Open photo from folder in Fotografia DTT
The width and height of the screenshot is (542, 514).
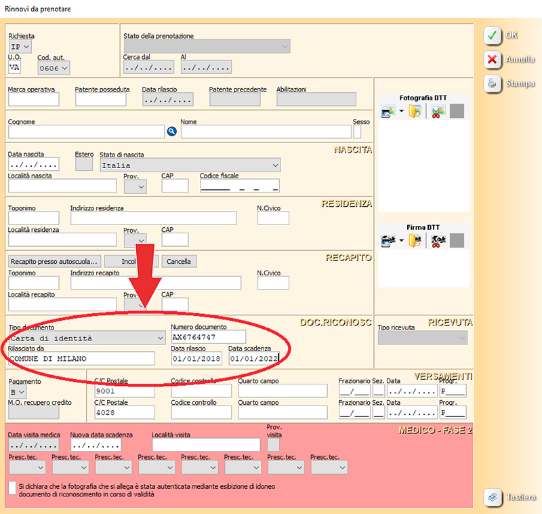point(415,112)
